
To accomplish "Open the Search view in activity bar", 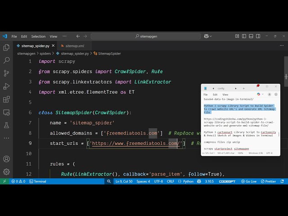I will coord(6,60).
